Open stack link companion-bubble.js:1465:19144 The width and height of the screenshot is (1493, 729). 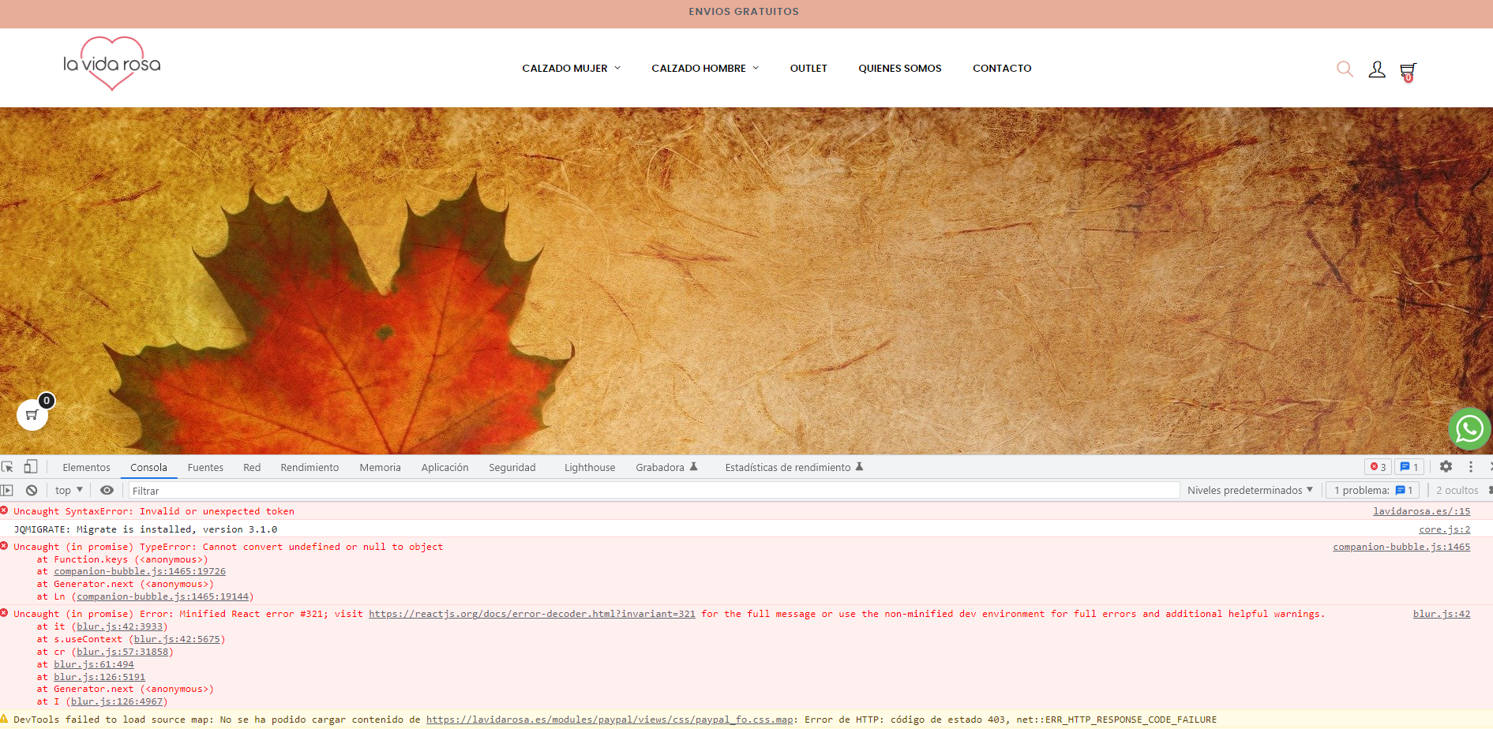click(x=163, y=596)
